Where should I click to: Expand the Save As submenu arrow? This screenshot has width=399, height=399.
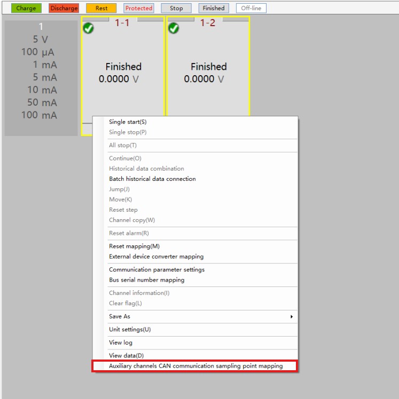coord(291,316)
